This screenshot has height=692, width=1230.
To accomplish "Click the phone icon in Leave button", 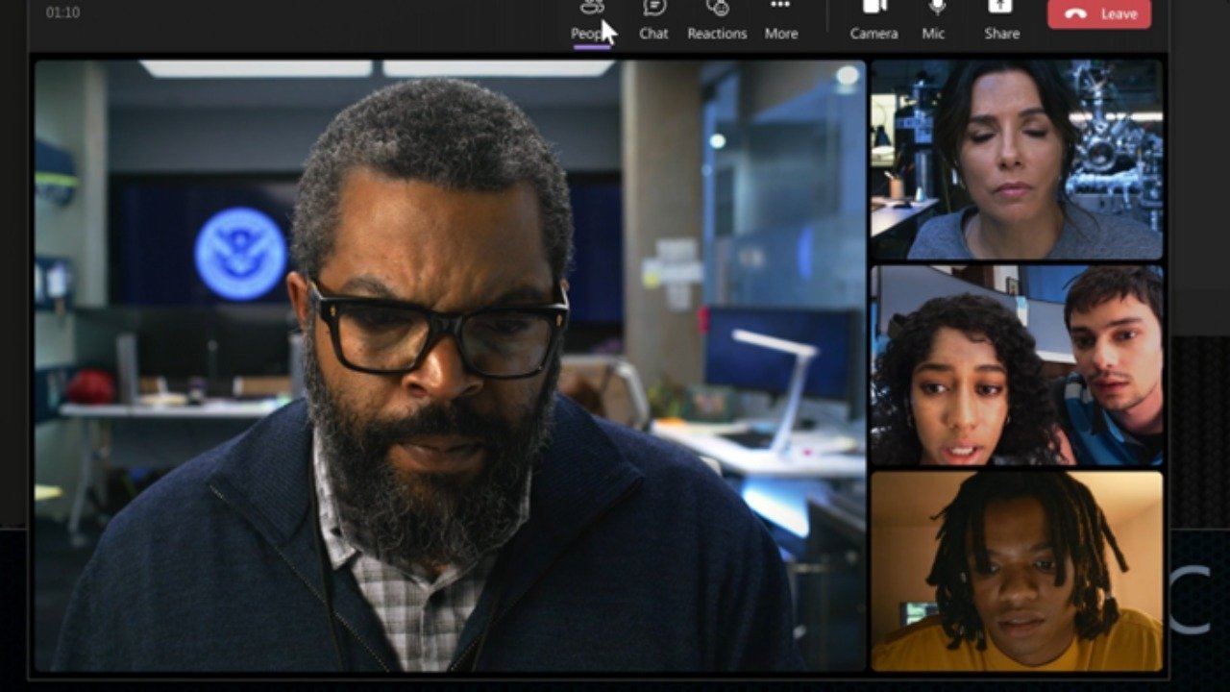I will click(1075, 14).
